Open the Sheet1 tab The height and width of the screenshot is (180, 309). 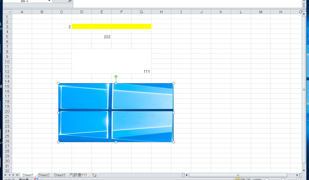[28, 175]
